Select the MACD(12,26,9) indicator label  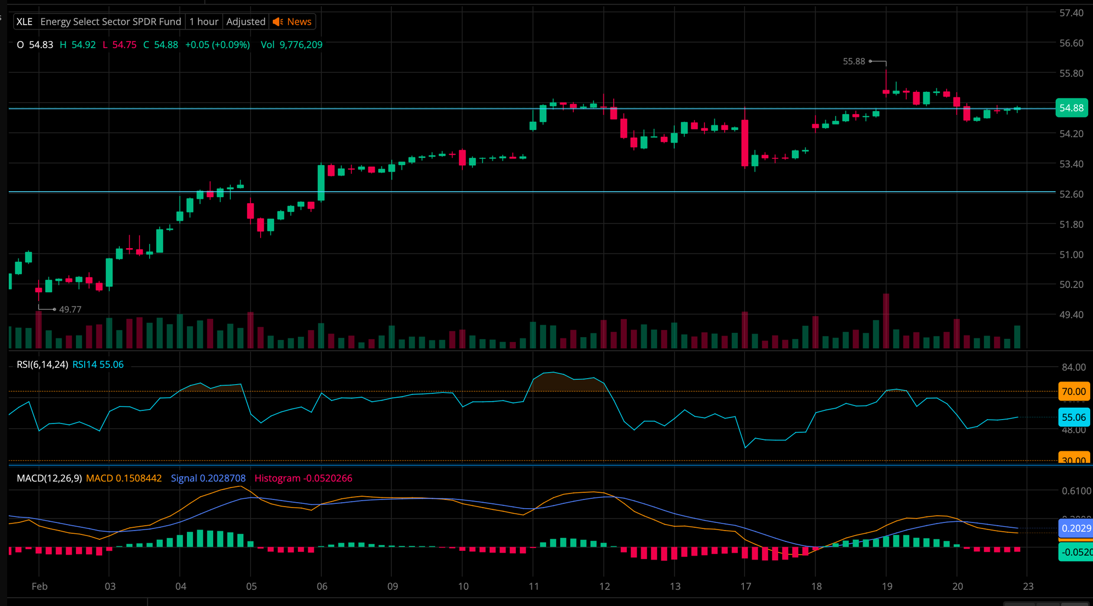(x=49, y=478)
